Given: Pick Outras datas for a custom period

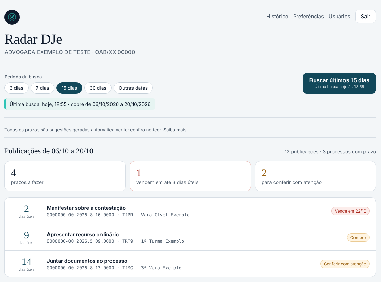Looking at the screenshot, I should tap(133, 88).
